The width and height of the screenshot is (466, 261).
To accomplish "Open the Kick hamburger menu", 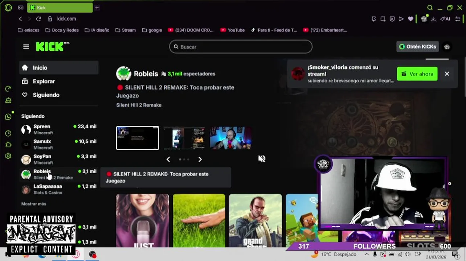I will [26, 47].
